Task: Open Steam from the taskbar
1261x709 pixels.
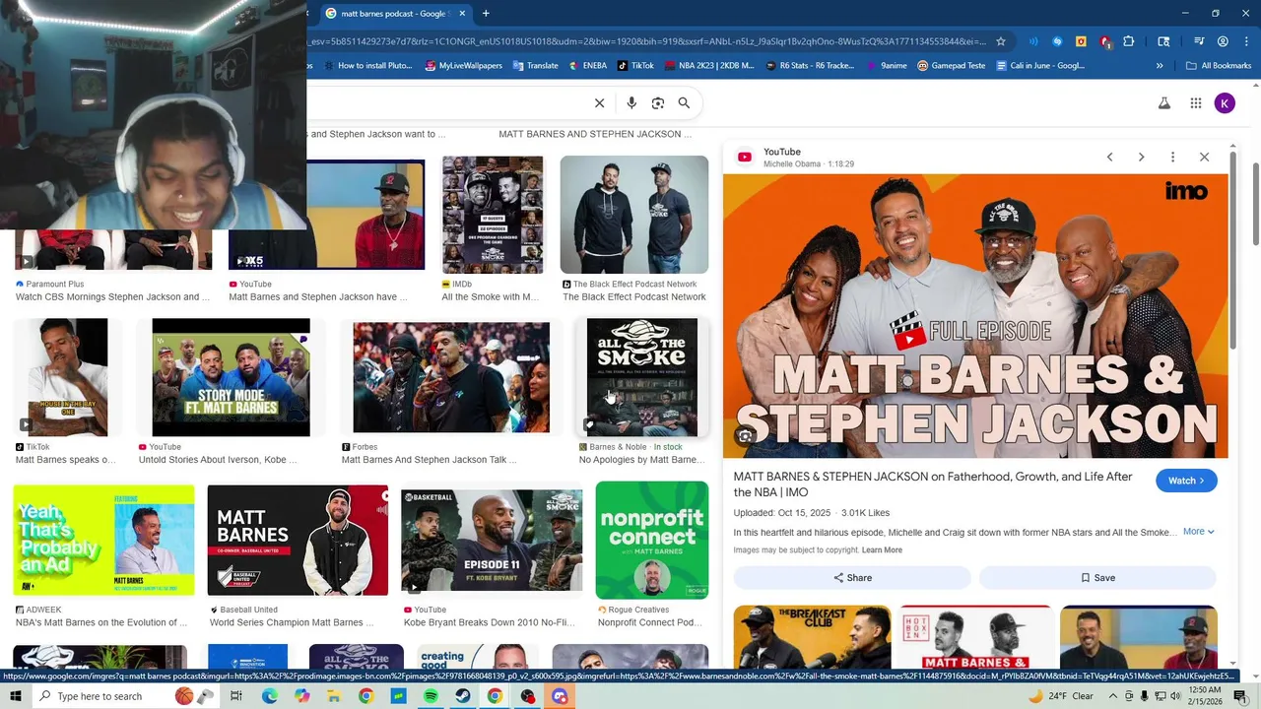Action: click(462, 696)
